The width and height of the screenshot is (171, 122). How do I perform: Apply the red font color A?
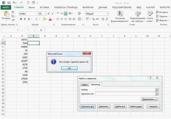click(x=50, y=19)
